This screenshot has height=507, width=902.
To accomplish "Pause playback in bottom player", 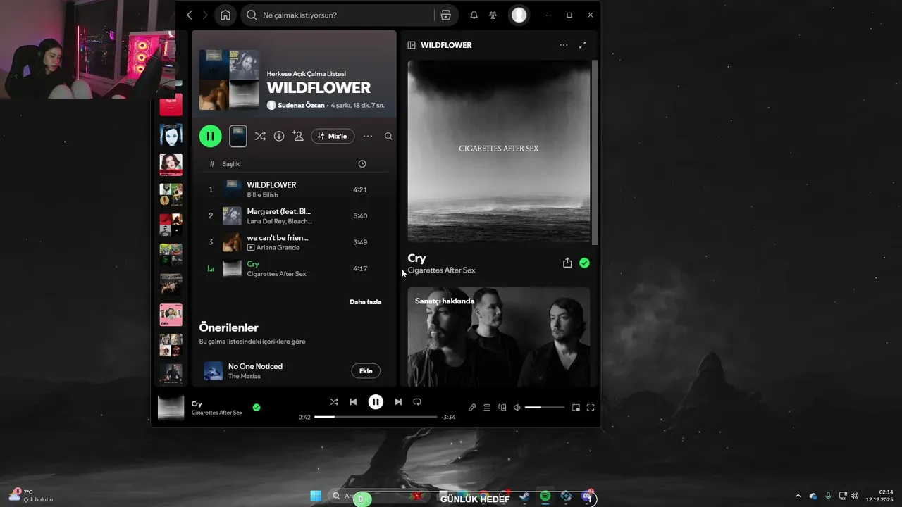I will point(376,402).
